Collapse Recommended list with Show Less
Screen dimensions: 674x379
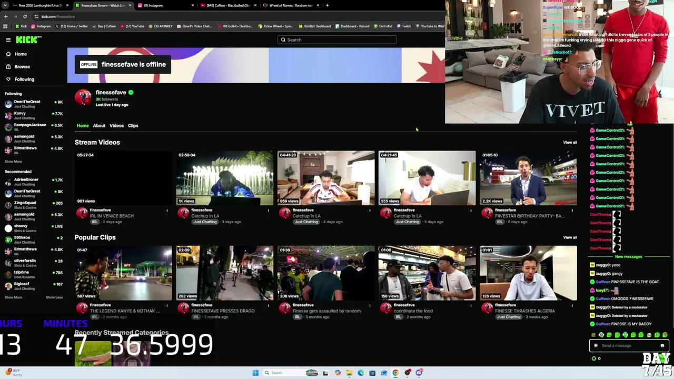point(54,297)
